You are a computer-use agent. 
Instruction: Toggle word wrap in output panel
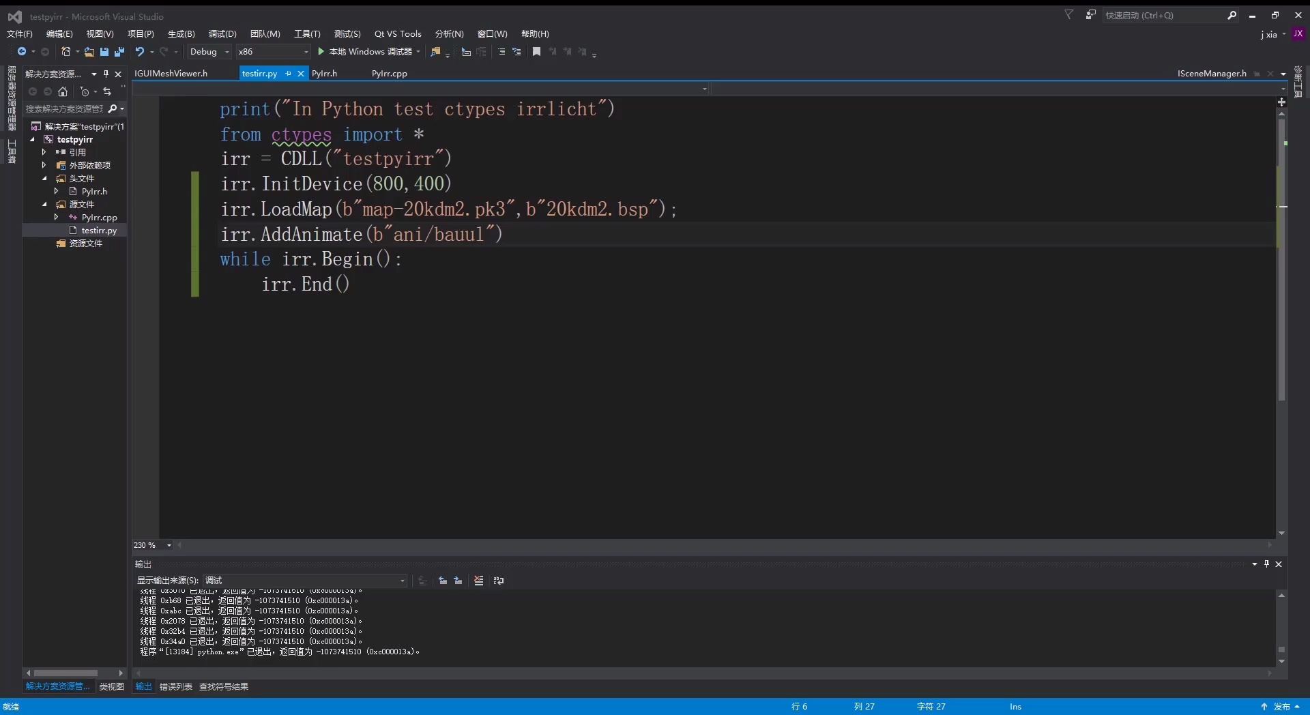click(x=499, y=581)
